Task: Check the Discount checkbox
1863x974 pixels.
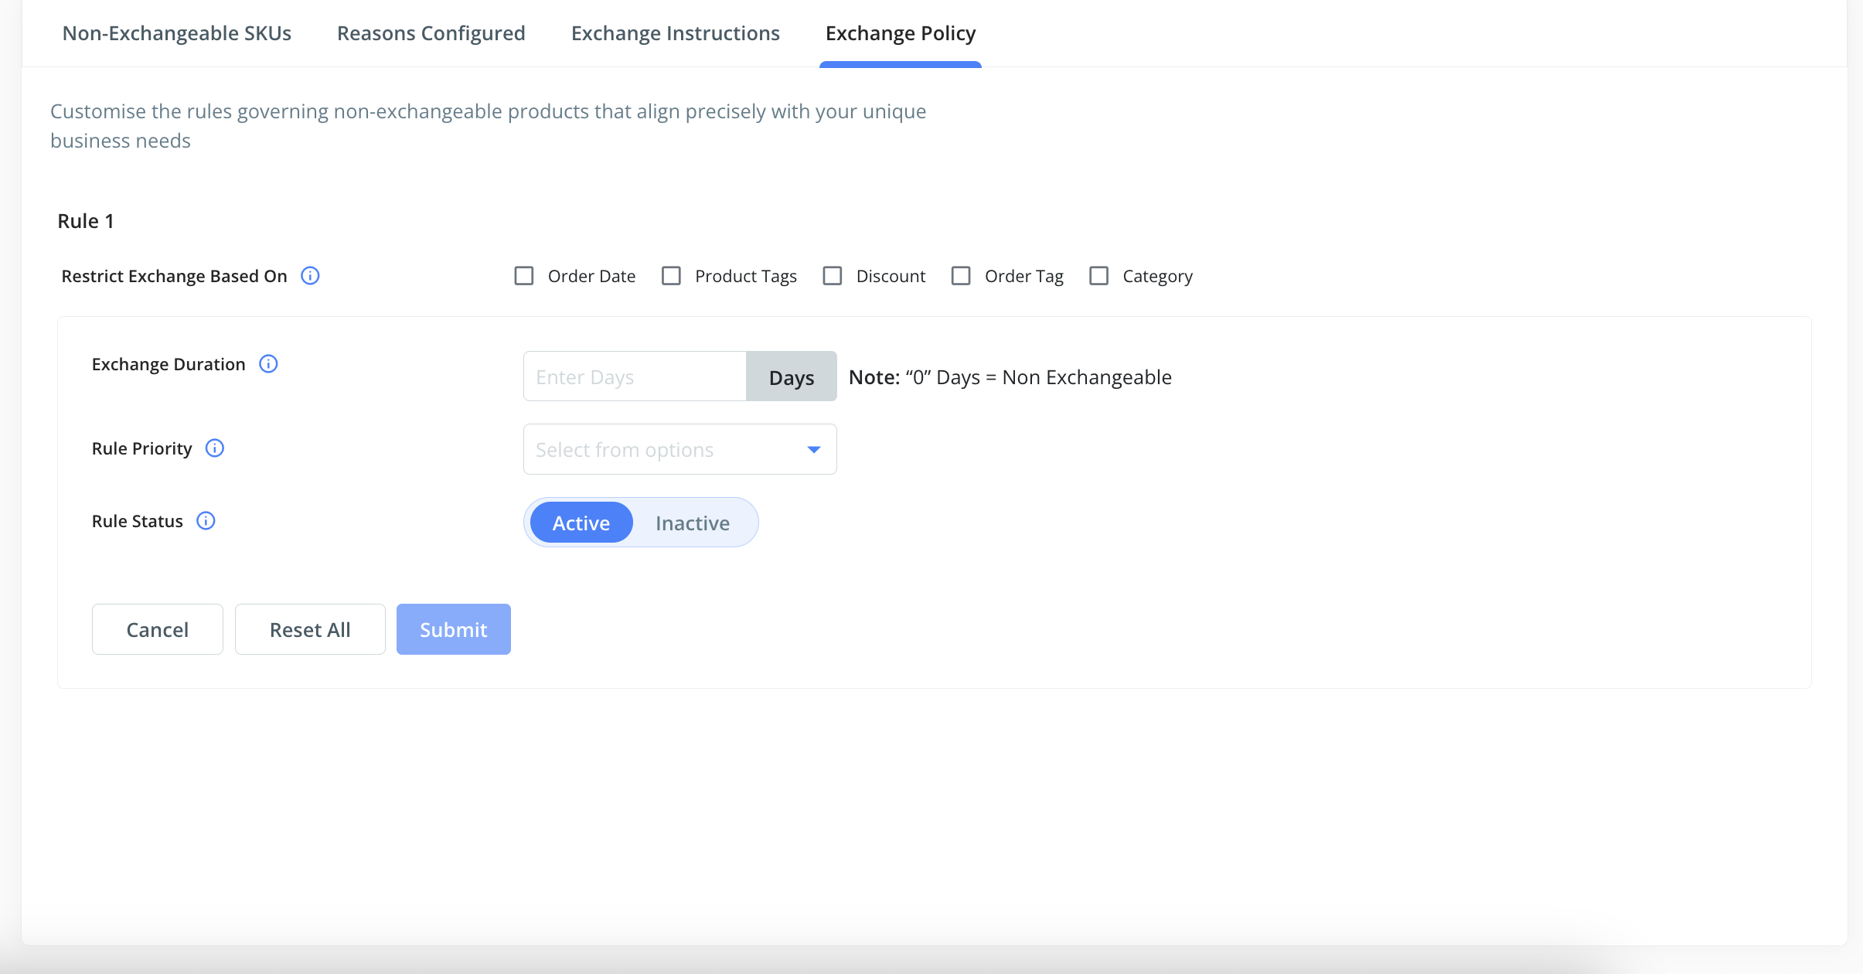Action: 833,276
